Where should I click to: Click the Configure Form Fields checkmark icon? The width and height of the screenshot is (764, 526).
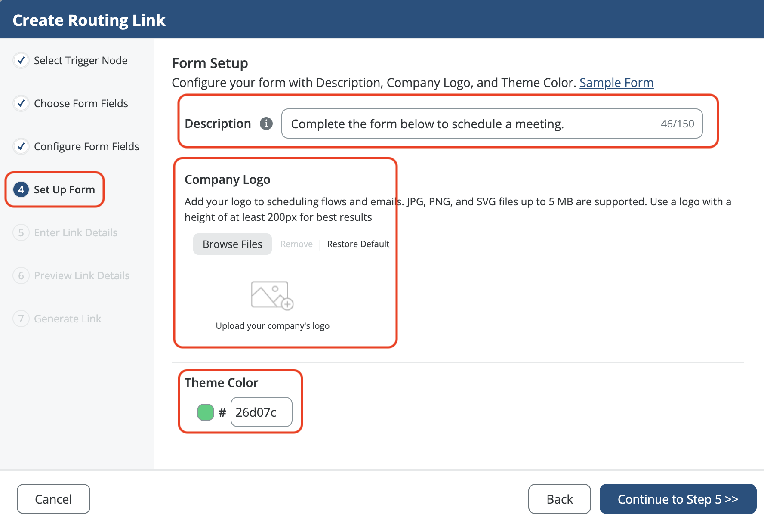[x=21, y=146]
